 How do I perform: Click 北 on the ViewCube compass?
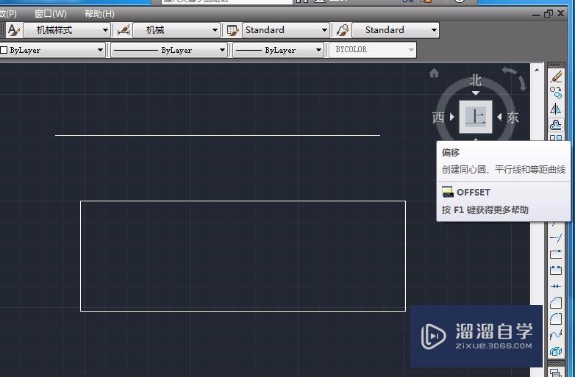pos(476,80)
